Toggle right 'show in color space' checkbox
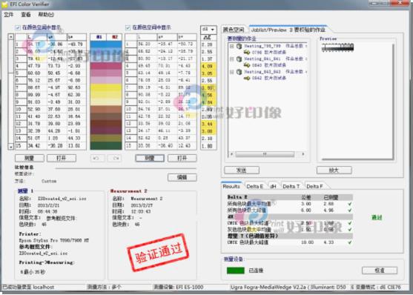The image size is (413, 295). pyautogui.click(x=128, y=27)
